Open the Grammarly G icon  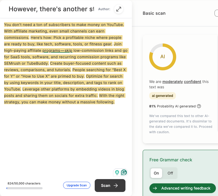coord(124,172)
